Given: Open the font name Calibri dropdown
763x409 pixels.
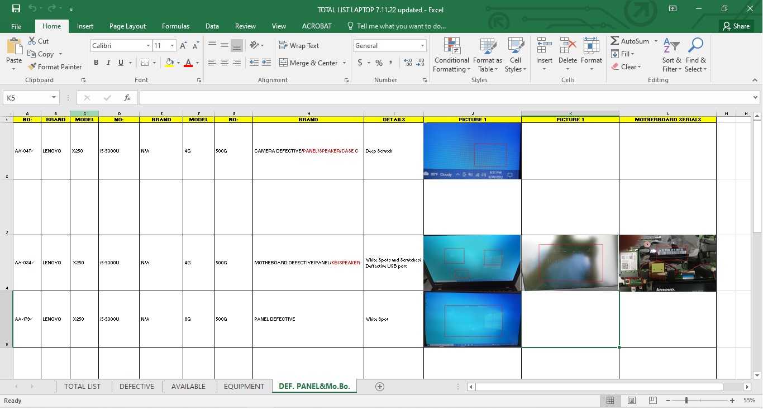Looking at the screenshot, I should tap(148, 46).
